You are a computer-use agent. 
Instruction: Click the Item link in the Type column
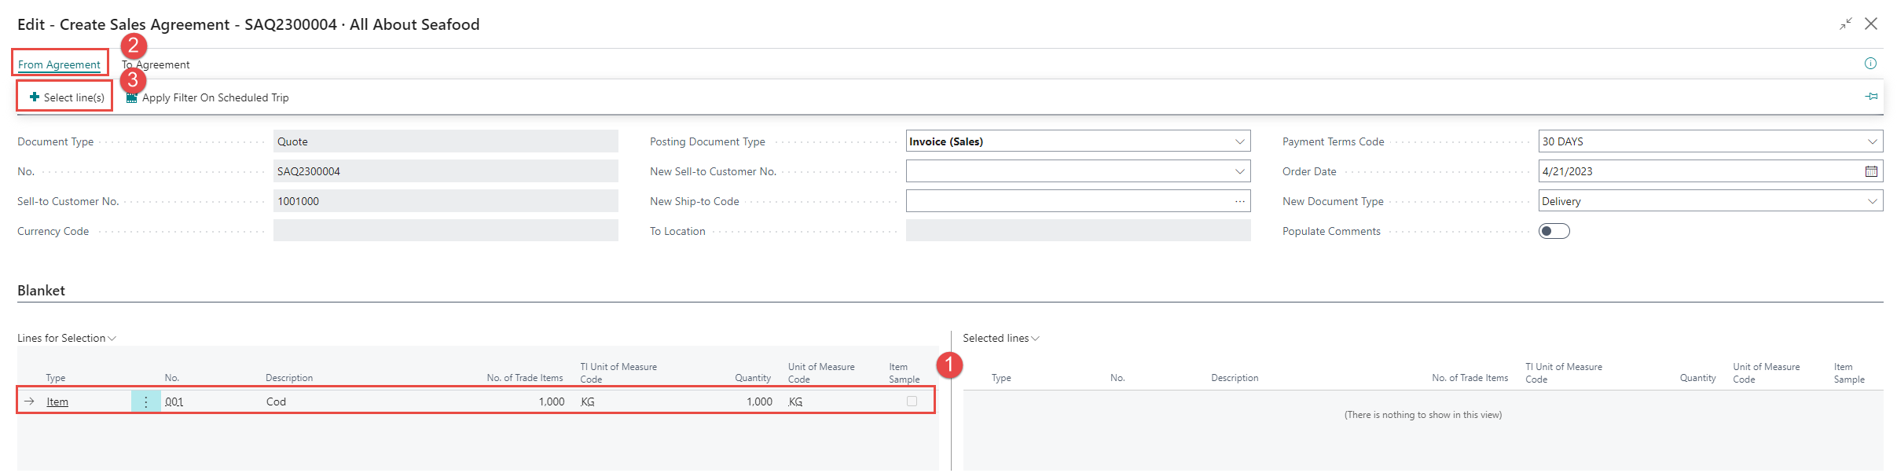57,401
